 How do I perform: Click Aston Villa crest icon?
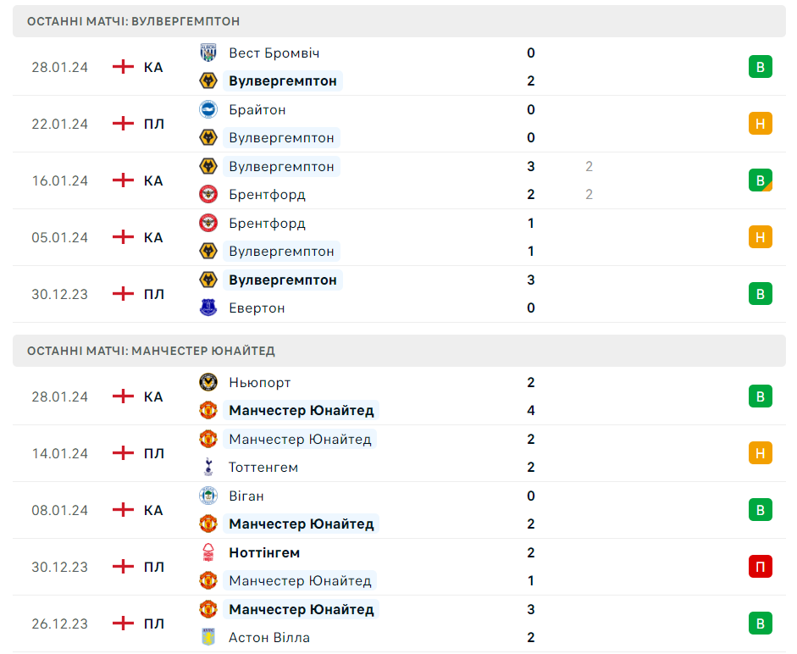pyautogui.click(x=208, y=637)
